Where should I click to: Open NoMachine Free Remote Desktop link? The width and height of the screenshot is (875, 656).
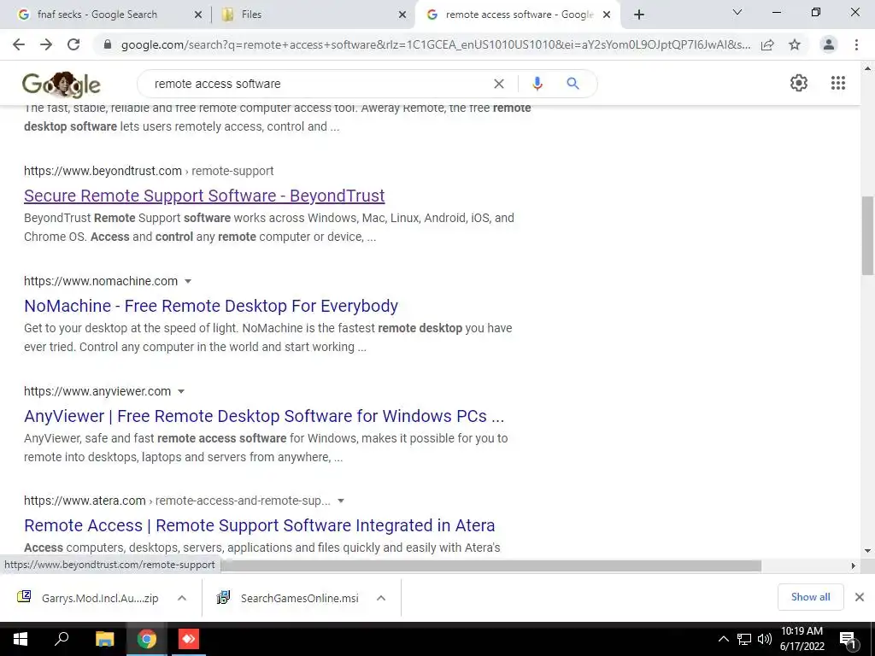pos(211,306)
